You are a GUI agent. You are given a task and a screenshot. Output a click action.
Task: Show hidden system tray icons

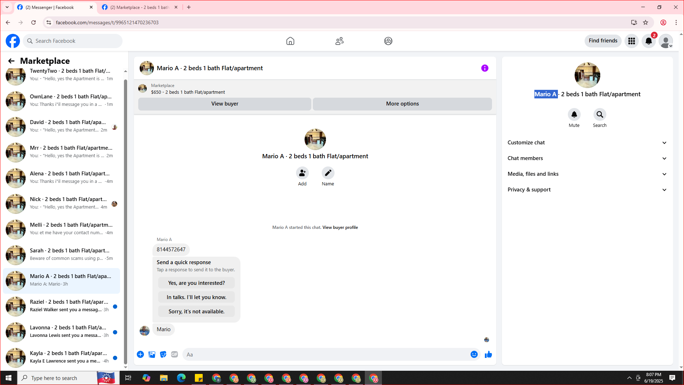[629, 378]
